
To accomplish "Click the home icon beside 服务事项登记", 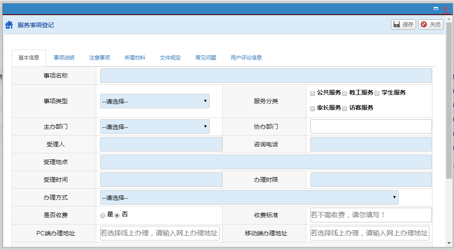I will coord(9,25).
